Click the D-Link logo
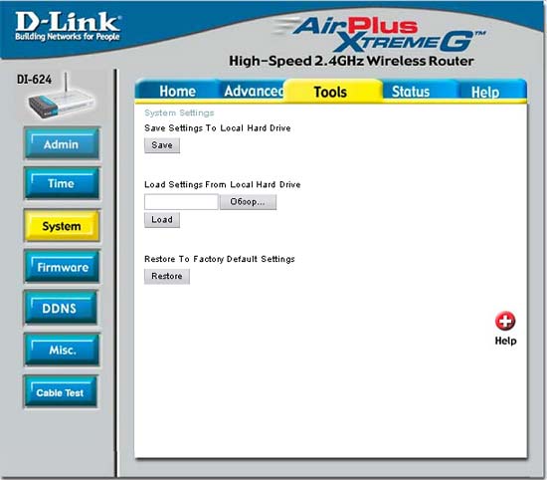 click(68, 26)
